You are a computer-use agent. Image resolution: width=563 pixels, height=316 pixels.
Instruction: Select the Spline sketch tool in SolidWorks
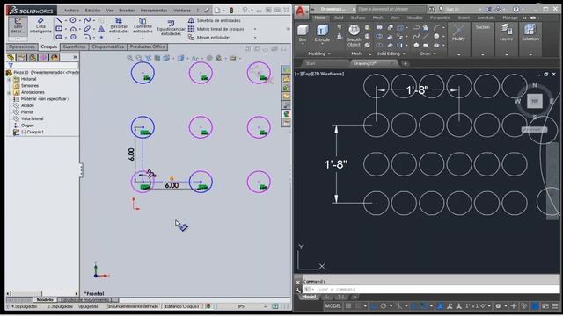[87, 20]
